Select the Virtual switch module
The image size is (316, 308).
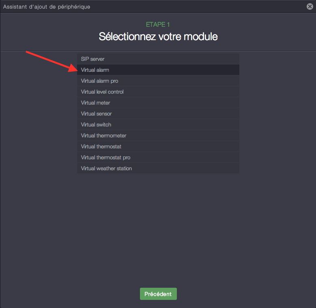point(158,125)
